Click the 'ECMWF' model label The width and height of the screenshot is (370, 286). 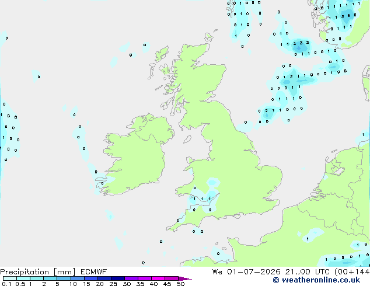pyautogui.click(x=94, y=272)
